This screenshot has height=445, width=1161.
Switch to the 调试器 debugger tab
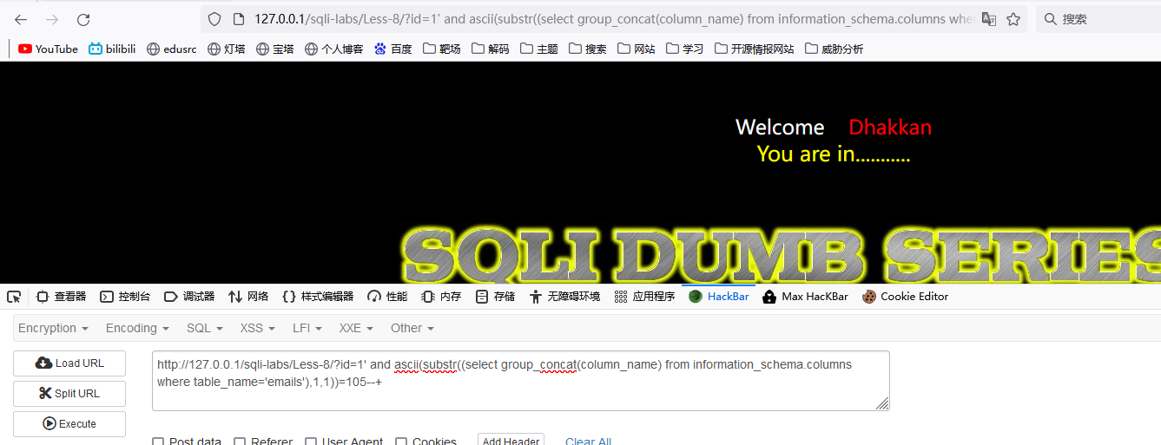(189, 297)
